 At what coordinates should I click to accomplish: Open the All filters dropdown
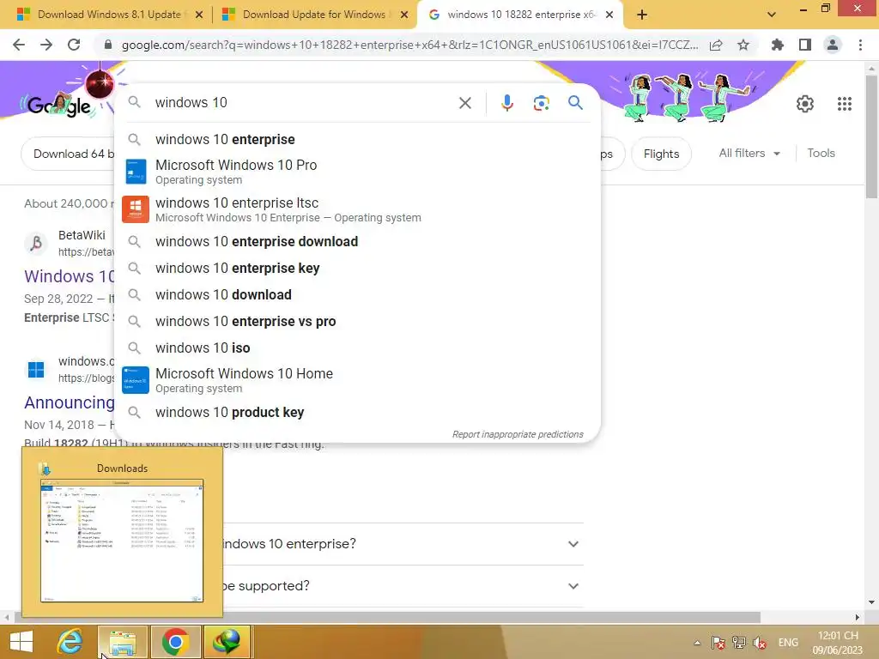coord(749,153)
